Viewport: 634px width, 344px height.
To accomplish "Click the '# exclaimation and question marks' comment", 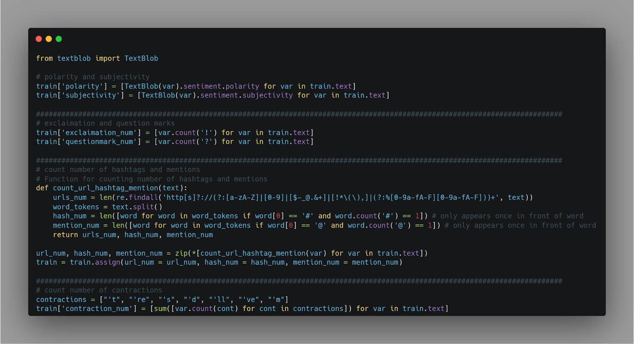I will [x=105, y=123].
